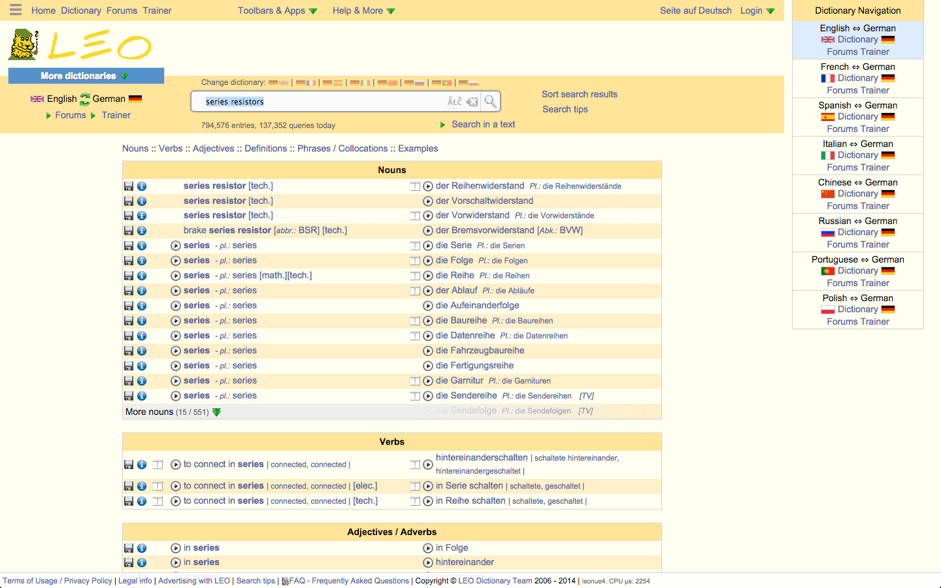Click the FAQ icon in footer

point(286,581)
